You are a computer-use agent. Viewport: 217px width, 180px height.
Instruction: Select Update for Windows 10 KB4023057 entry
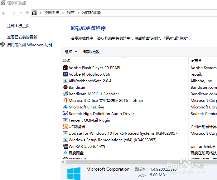[123, 133]
